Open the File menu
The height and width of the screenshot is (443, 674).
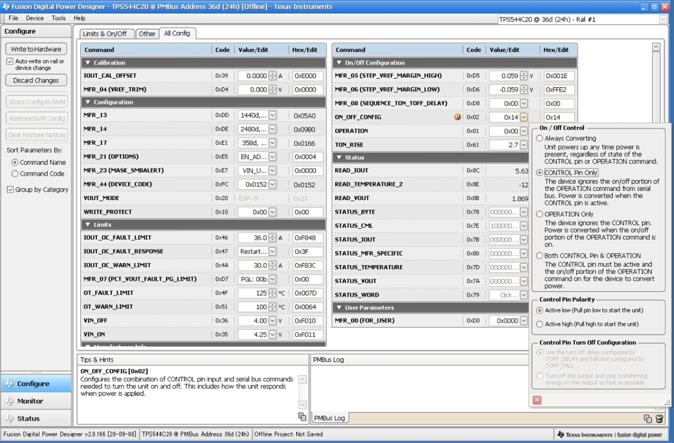pos(14,18)
